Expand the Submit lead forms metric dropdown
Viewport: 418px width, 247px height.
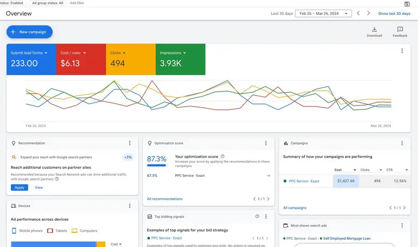(x=29, y=53)
